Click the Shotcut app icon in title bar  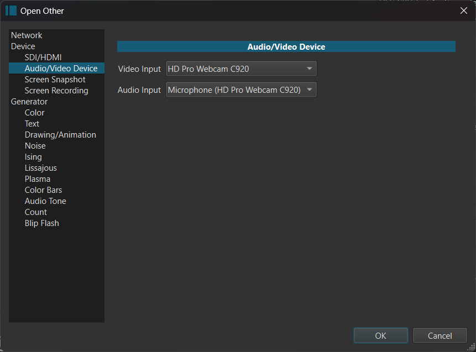11,10
